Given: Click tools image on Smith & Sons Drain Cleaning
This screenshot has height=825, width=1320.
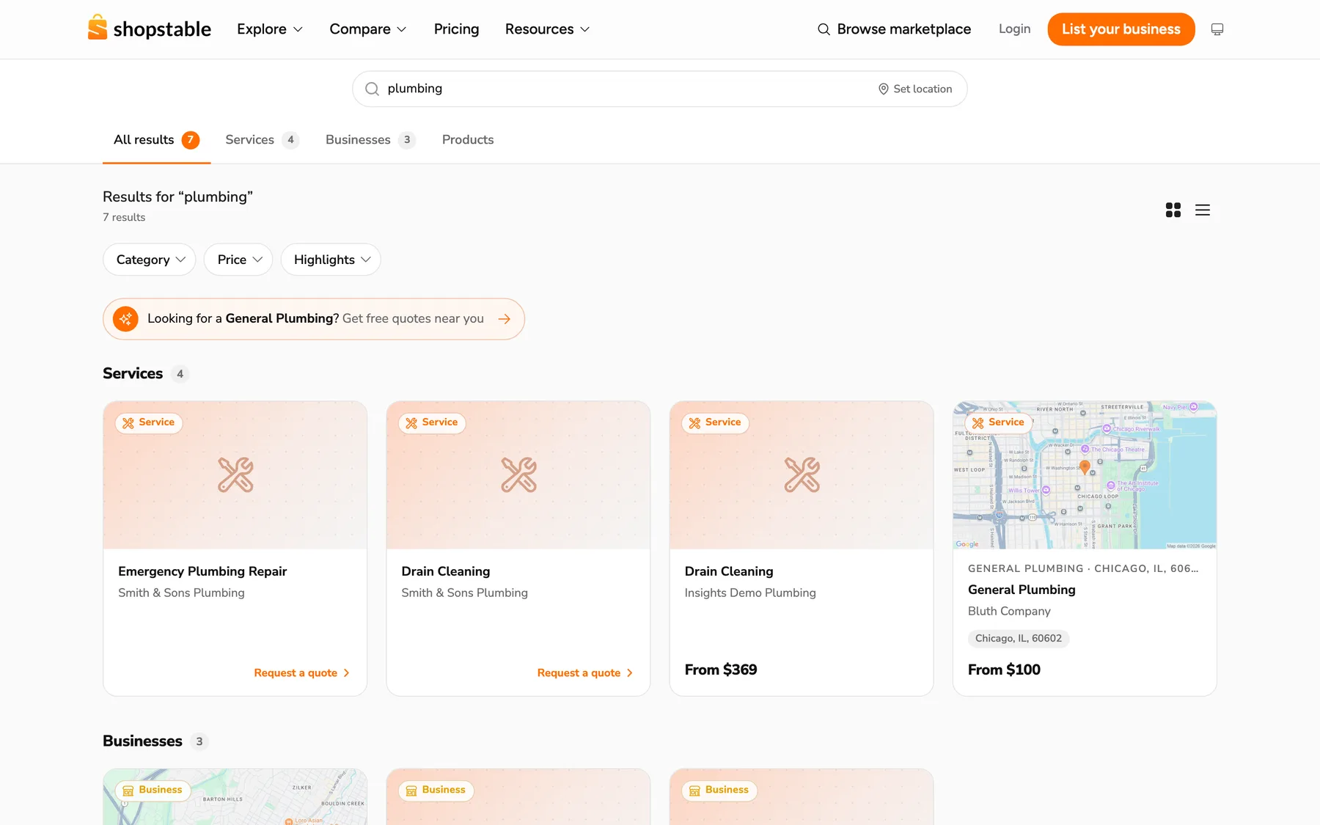Looking at the screenshot, I should point(518,474).
